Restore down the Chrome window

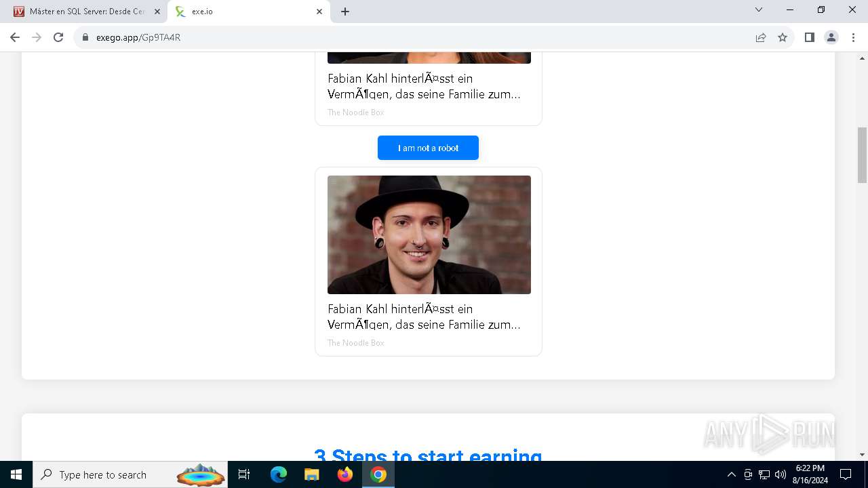pyautogui.click(x=821, y=9)
